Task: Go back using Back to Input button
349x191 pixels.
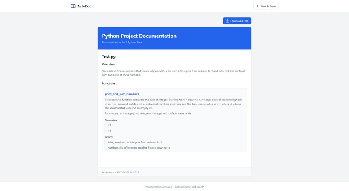Action: pos(266,6)
